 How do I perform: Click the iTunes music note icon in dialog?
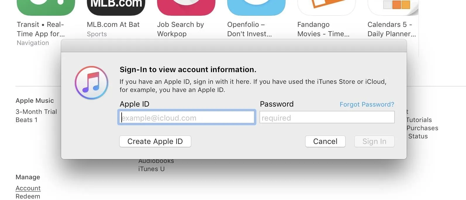point(92,83)
